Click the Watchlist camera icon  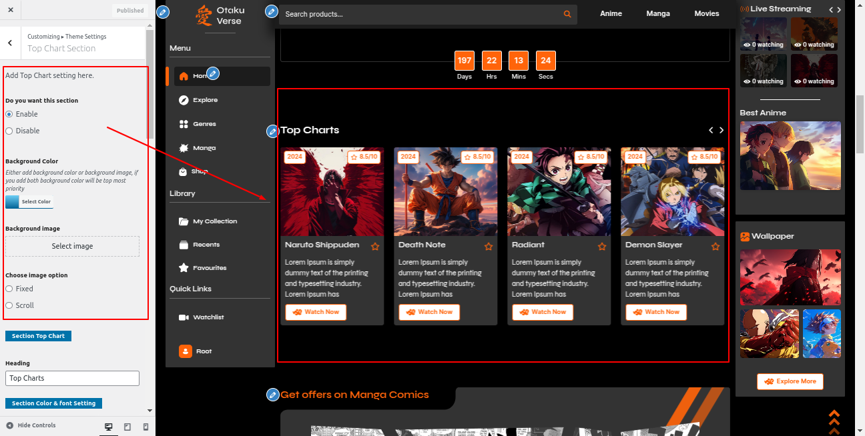[x=184, y=317]
